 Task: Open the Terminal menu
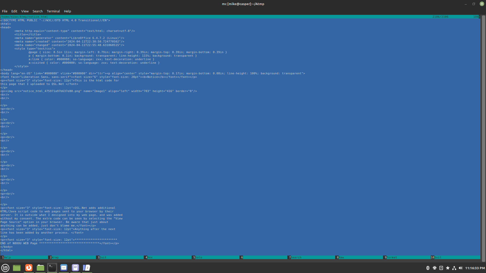53,11
